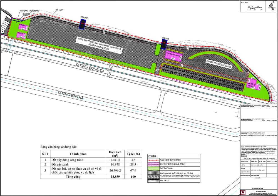Click the MÁI TALUY legend pattern sample
The height and width of the screenshot is (196, 278).
(x=153, y=180)
